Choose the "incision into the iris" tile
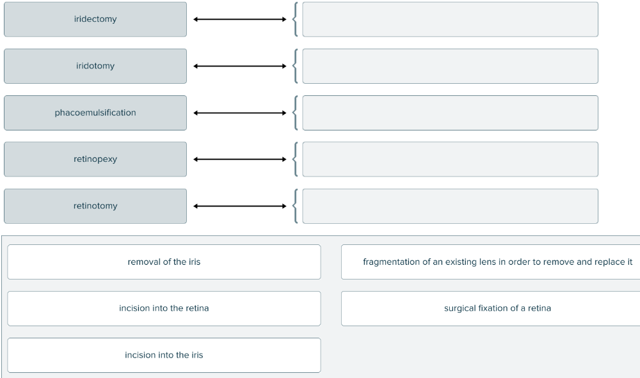Viewport: 640px width, 378px height. point(164,355)
